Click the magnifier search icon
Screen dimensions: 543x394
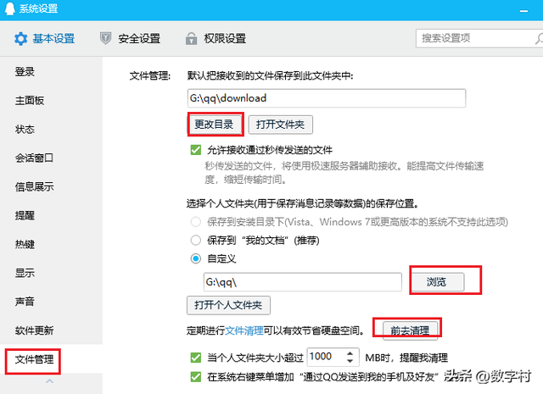539,38
